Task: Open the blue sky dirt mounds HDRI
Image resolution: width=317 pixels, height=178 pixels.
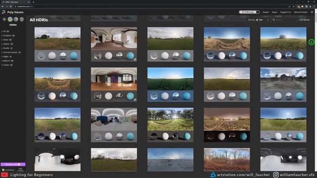Action: (227, 44)
